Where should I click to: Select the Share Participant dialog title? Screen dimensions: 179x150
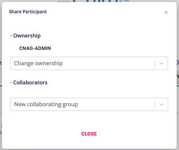point(28,12)
